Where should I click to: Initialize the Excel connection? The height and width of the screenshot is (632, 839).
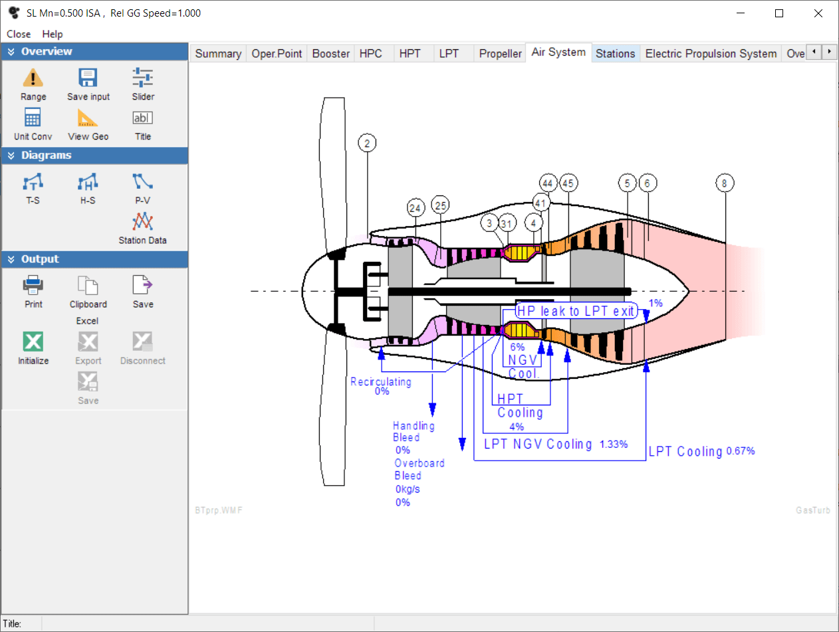coord(33,343)
